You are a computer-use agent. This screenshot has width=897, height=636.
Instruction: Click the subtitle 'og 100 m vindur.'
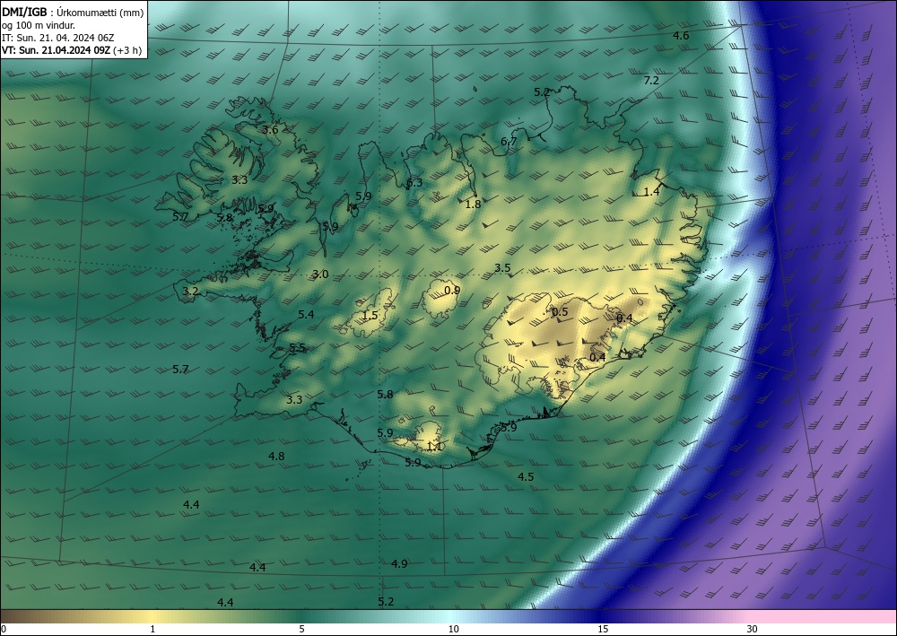(39, 25)
